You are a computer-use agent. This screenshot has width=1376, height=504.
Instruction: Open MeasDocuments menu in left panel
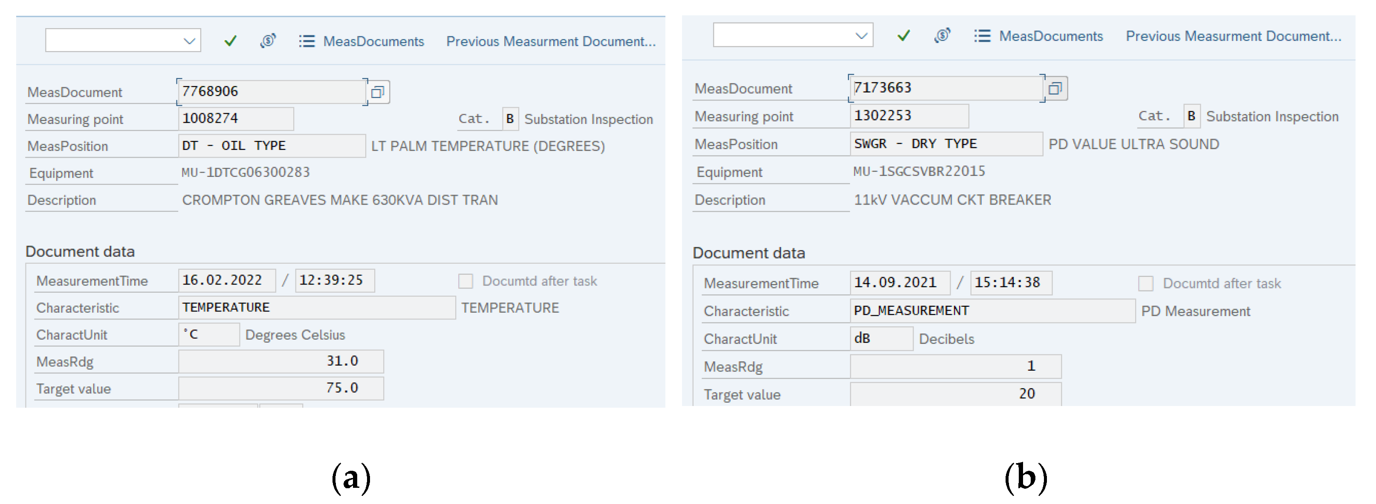[373, 41]
